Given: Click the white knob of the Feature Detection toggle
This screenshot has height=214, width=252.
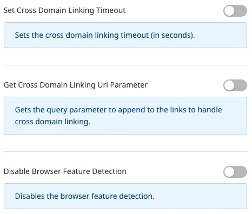Looking at the screenshot, I should coord(229,172).
